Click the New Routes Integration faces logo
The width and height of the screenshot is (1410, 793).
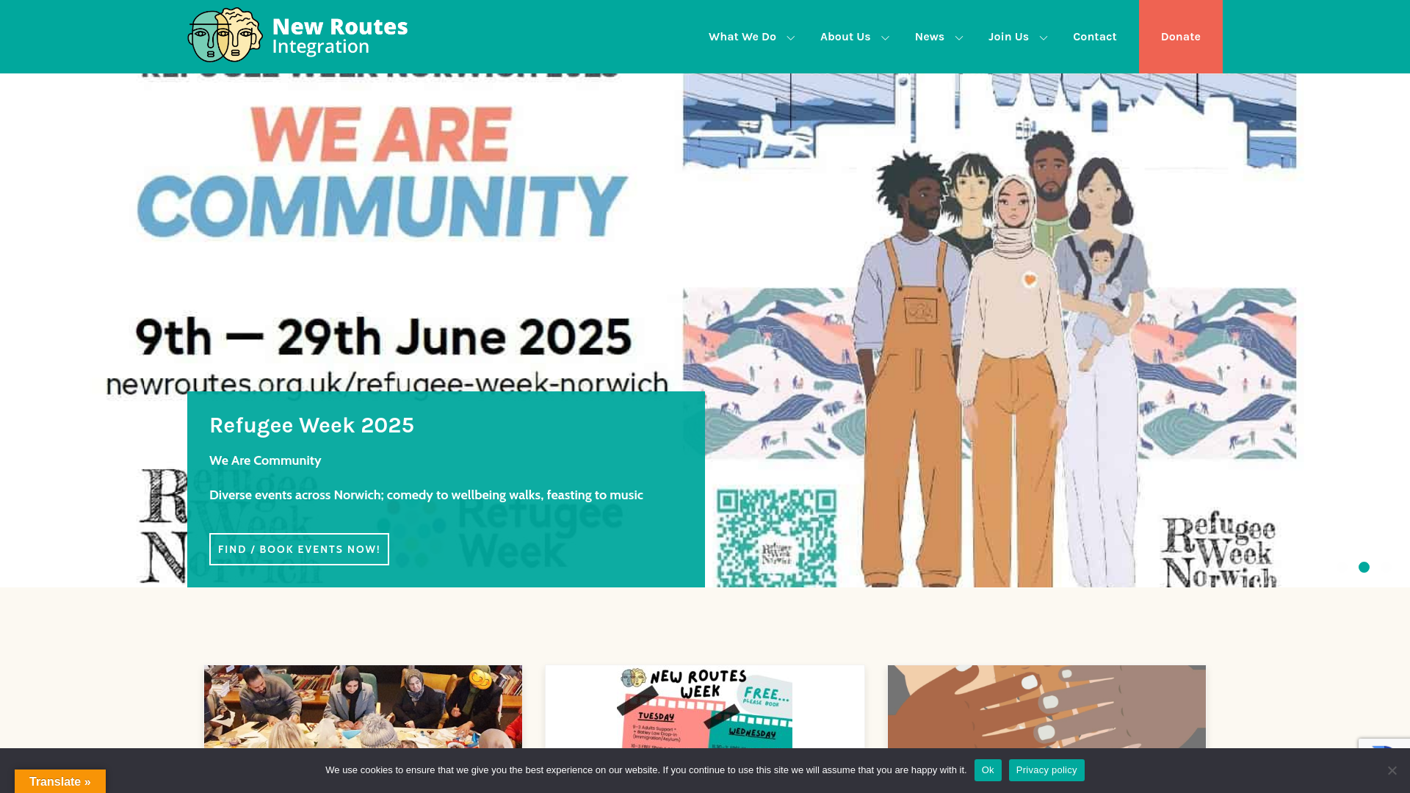225,35
